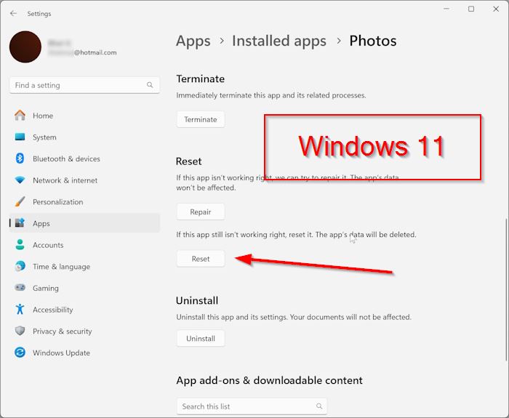Open Bluetooth & devices label
Image resolution: width=509 pixels, height=418 pixels.
pos(66,158)
